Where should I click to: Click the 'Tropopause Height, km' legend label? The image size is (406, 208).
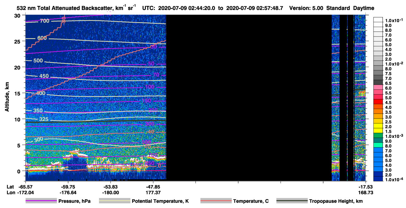[335, 201]
